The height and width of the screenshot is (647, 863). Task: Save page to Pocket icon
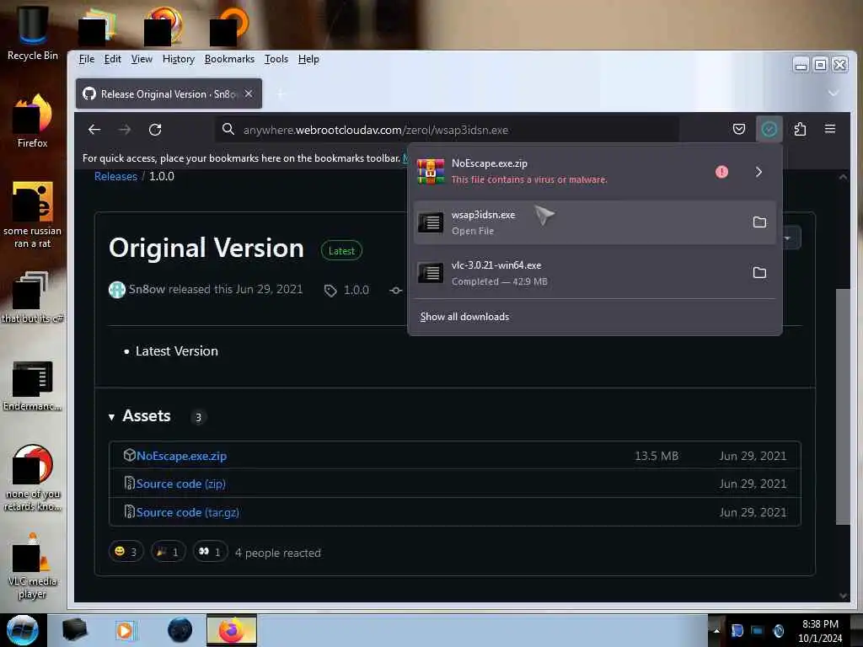click(738, 129)
